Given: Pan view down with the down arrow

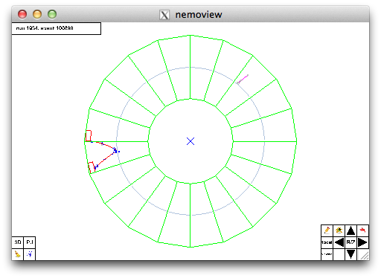Looking at the screenshot, I should pyautogui.click(x=350, y=254).
